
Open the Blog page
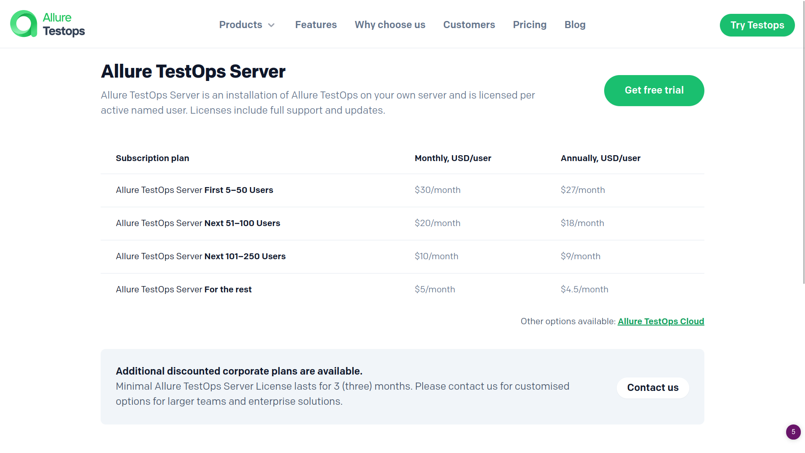[x=575, y=25]
